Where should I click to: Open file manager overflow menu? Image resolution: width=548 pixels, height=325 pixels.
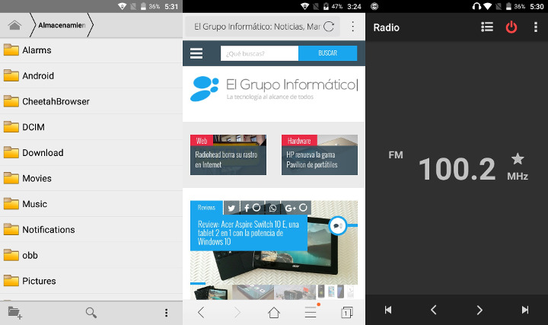pos(167,313)
